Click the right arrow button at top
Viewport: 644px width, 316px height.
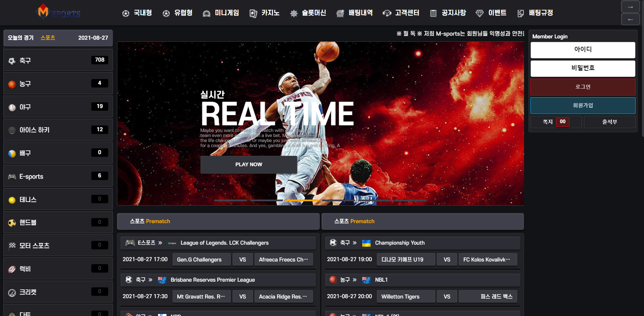(x=630, y=7)
